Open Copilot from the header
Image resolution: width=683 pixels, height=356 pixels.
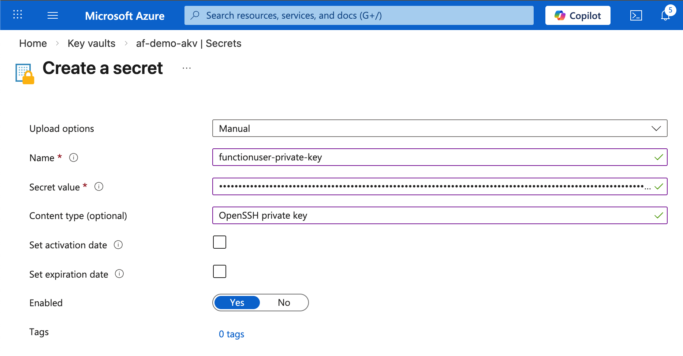coord(578,15)
